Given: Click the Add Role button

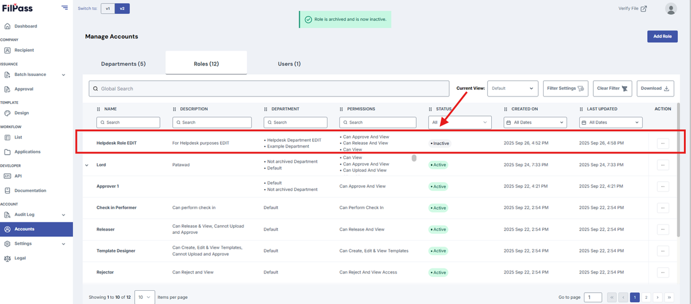Looking at the screenshot, I should point(662,36).
